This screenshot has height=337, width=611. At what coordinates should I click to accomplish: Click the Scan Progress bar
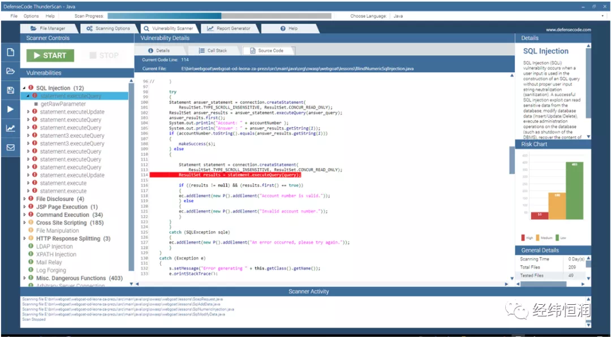(x=220, y=16)
